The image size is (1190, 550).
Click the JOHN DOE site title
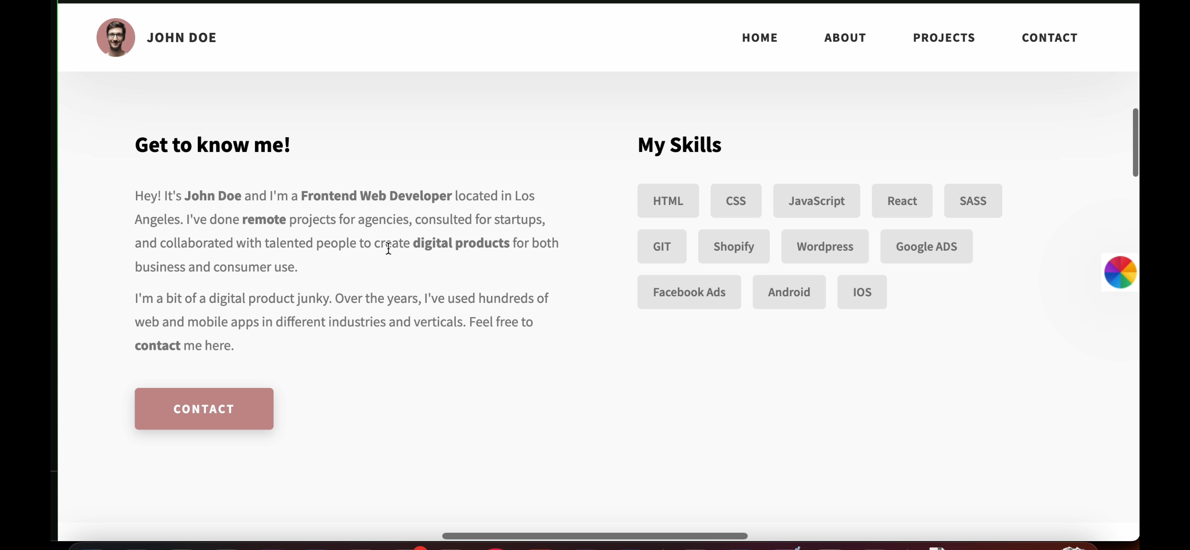click(x=182, y=38)
